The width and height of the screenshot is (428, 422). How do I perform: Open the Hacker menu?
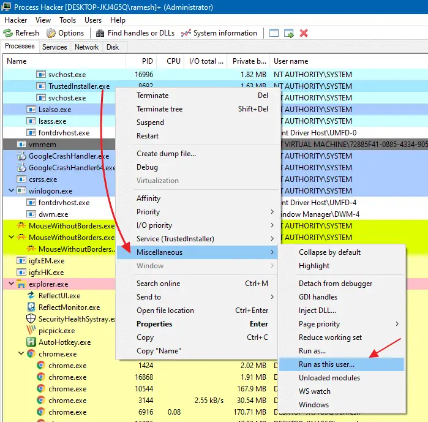click(x=16, y=20)
